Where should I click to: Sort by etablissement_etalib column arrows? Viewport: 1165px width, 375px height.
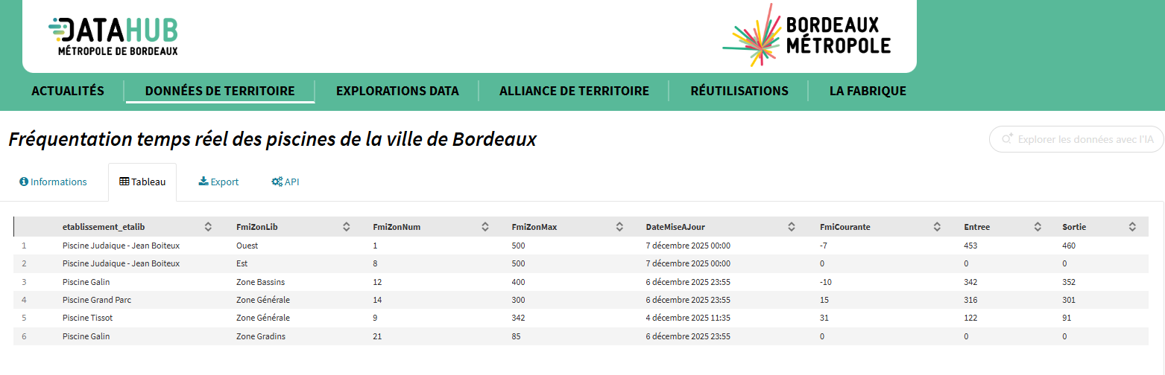pyautogui.click(x=209, y=227)
